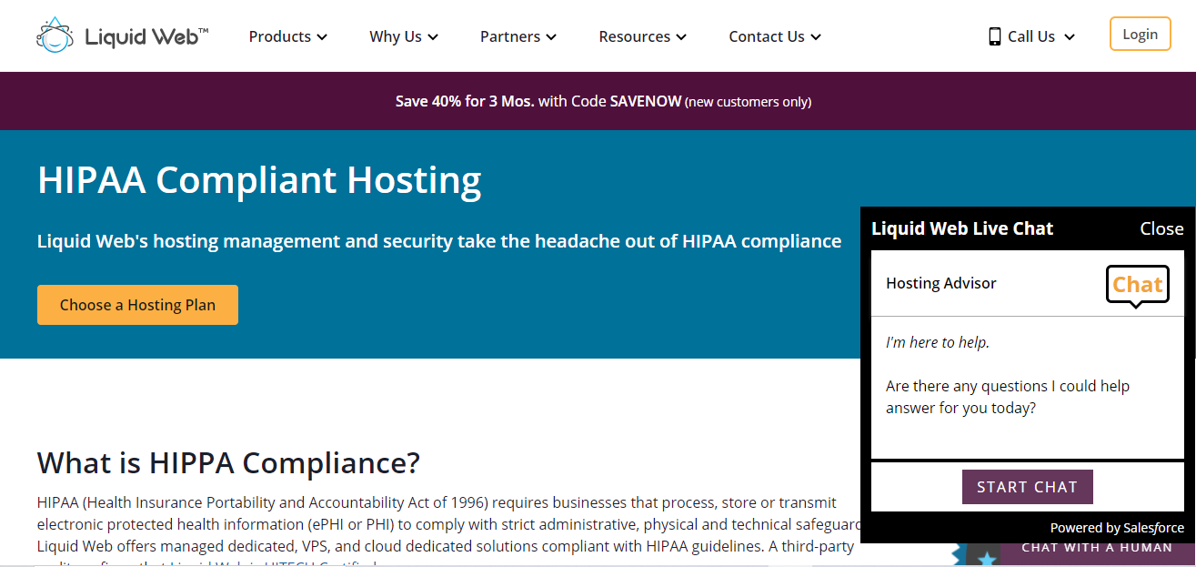
Task: Click the Hosting Advisor label in chat
Action: (941, 283)
